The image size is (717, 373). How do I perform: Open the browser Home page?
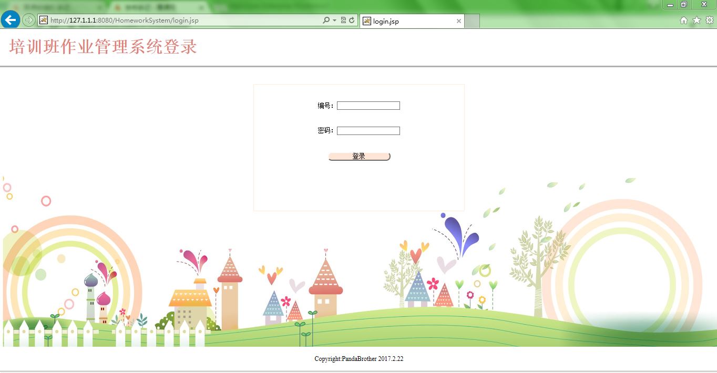(x=684, y=21)
